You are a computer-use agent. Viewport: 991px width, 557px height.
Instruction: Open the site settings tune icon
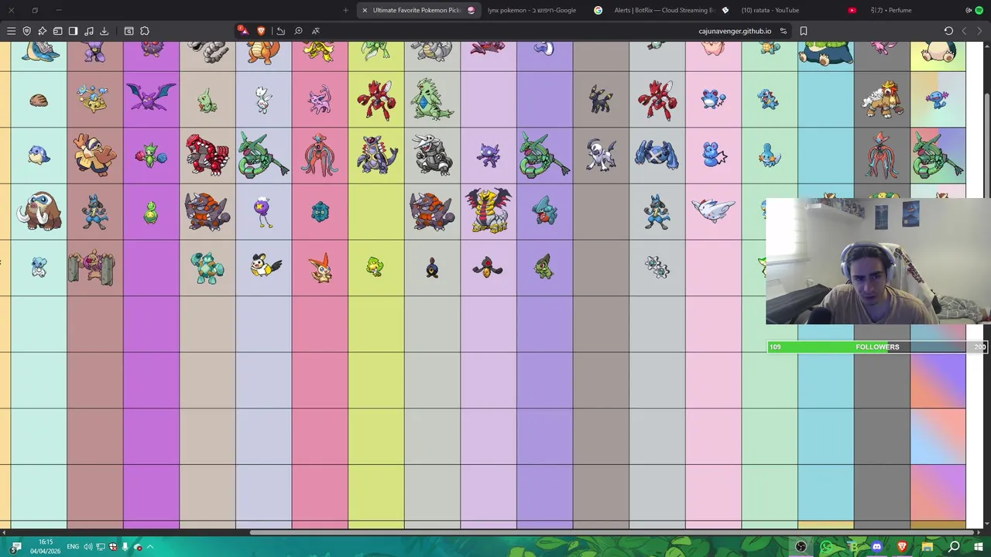coord(784,31)
